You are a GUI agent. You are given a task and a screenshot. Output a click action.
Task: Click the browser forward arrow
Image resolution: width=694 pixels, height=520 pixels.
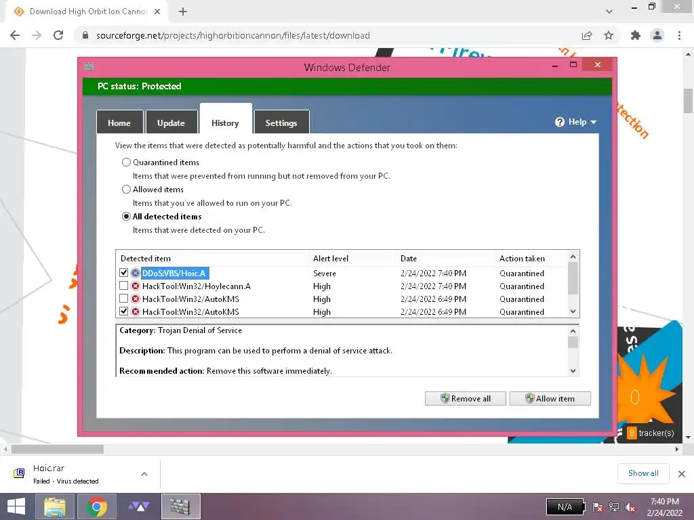pos(37,35)
